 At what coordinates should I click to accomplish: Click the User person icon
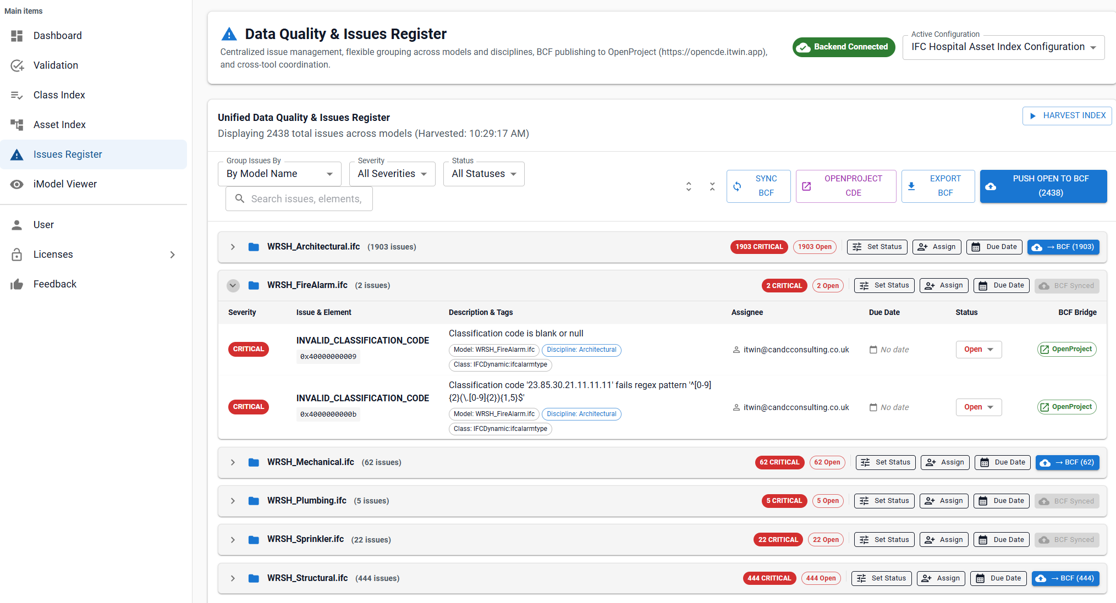(x=17, y=225)
